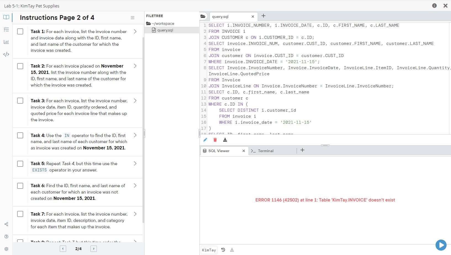Viewport: 451px width, 255px height.
Task: Expand Task 3 details chevron
Action: (135, 101)
